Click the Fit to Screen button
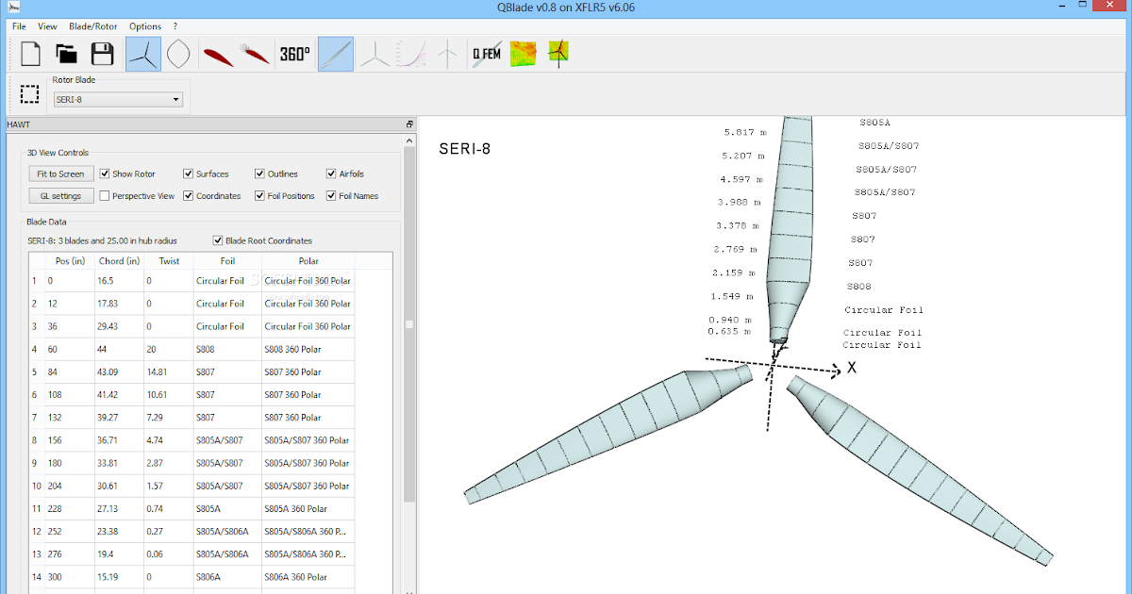Viewport: 1132px width, 594px height. pos(60,173)
